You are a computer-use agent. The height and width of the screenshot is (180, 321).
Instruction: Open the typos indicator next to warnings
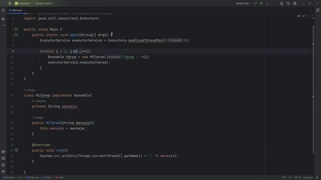point(304,15)
